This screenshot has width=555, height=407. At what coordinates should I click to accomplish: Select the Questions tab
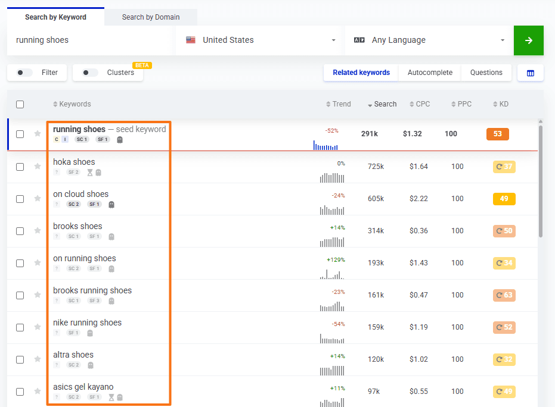pyautogui.click(x=486, y=73)
